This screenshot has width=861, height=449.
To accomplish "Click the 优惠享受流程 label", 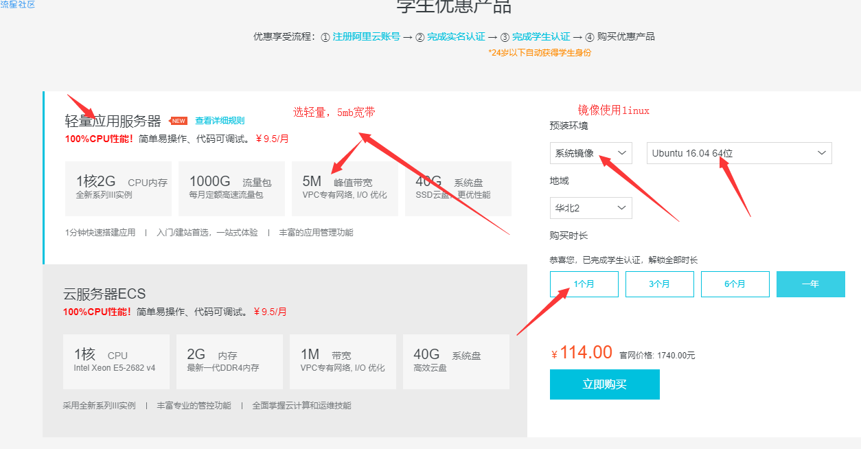I will coord(285,37).
